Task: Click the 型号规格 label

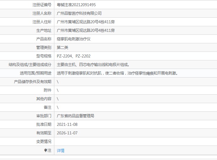Action: (44, 56)
